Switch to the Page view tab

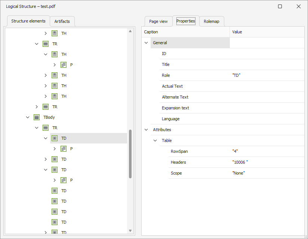click(x=158, y=21)
